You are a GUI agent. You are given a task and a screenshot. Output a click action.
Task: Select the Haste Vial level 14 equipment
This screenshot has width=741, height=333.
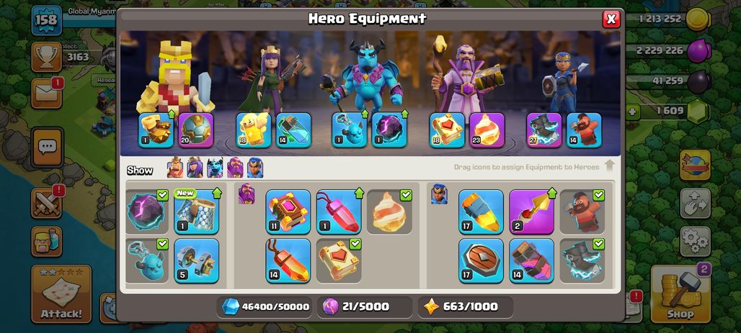point(293,130)
